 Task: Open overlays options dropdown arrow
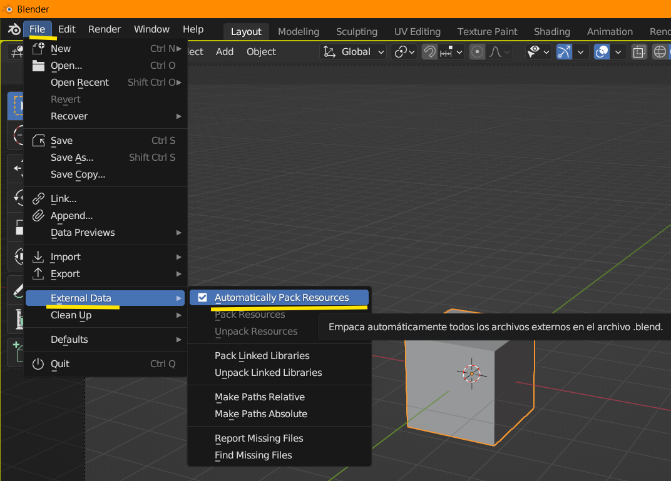[x=618, y=52]
